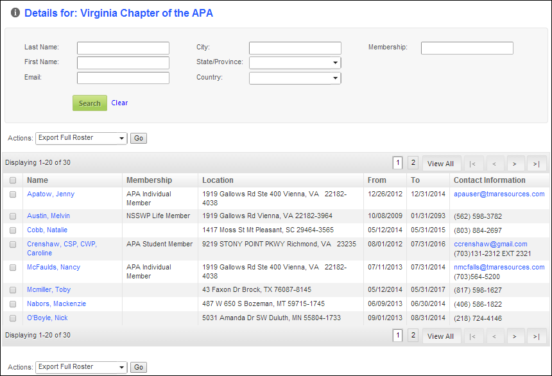
Task: Click the green Search button
Action: point(90,103)
